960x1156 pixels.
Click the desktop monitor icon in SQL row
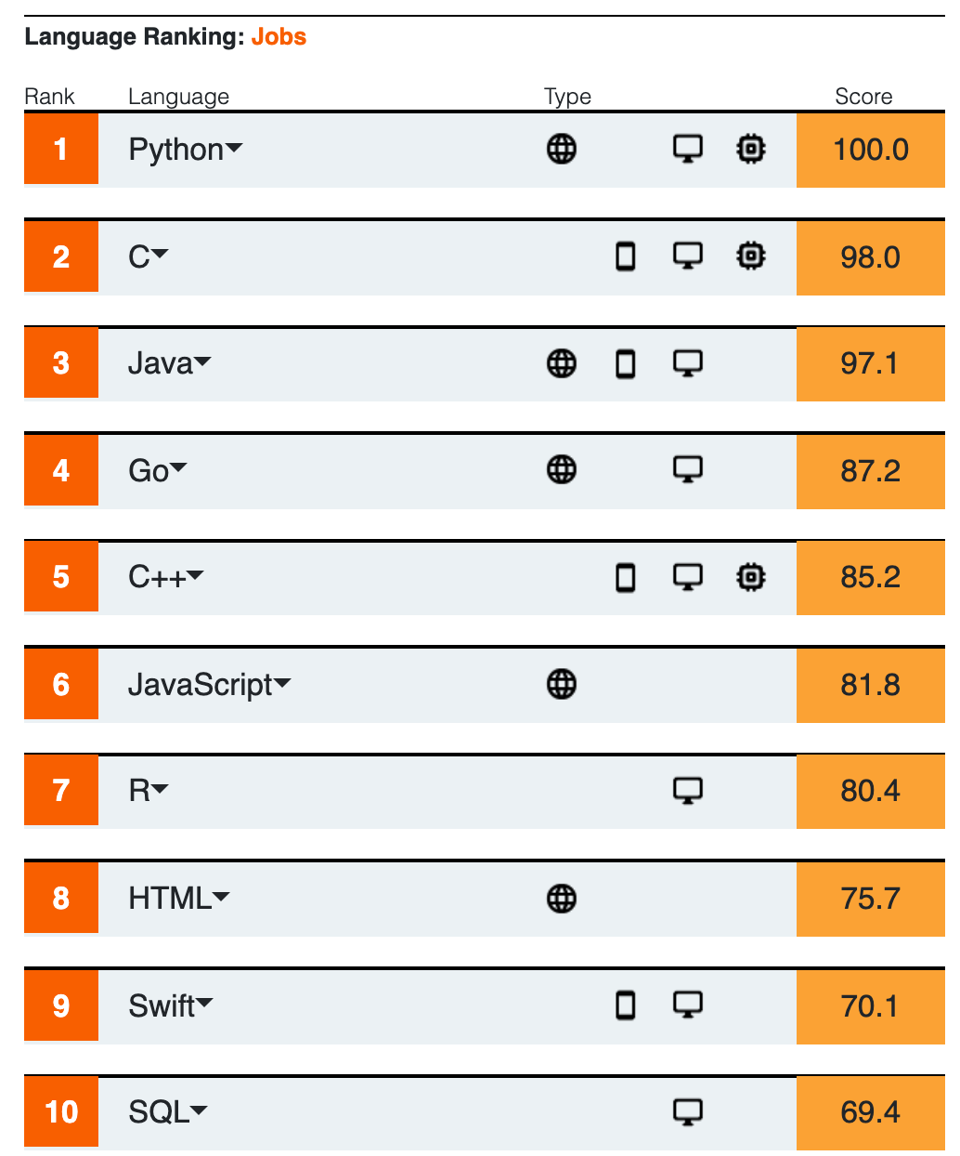point(687,1111)
